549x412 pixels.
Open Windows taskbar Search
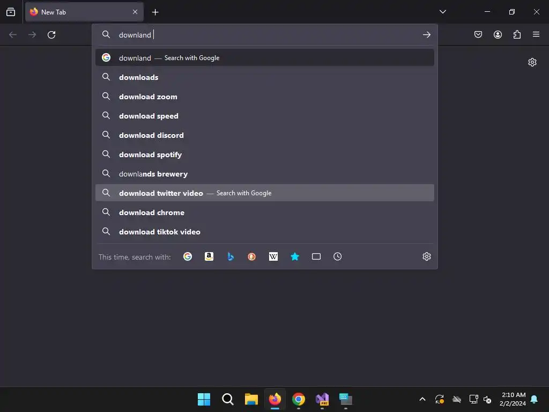227,399
